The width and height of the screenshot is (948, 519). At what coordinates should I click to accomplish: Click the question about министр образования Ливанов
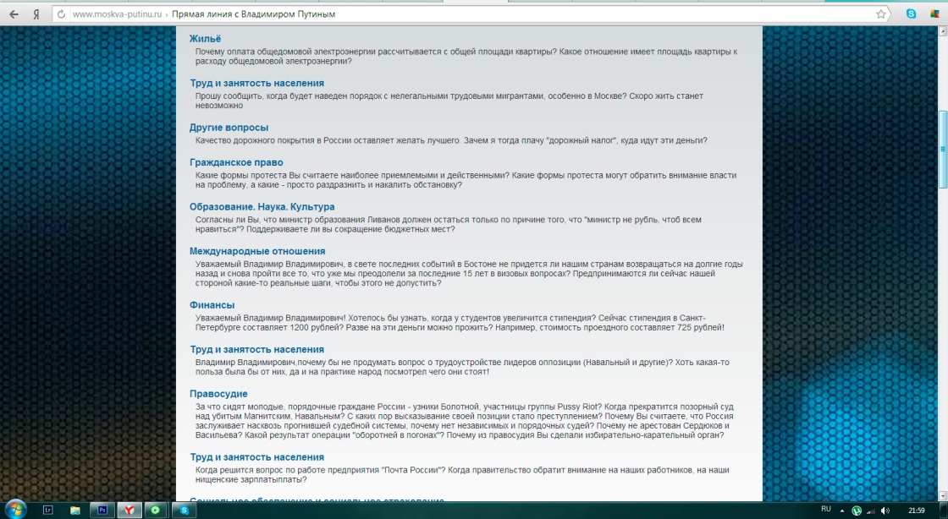448,225
